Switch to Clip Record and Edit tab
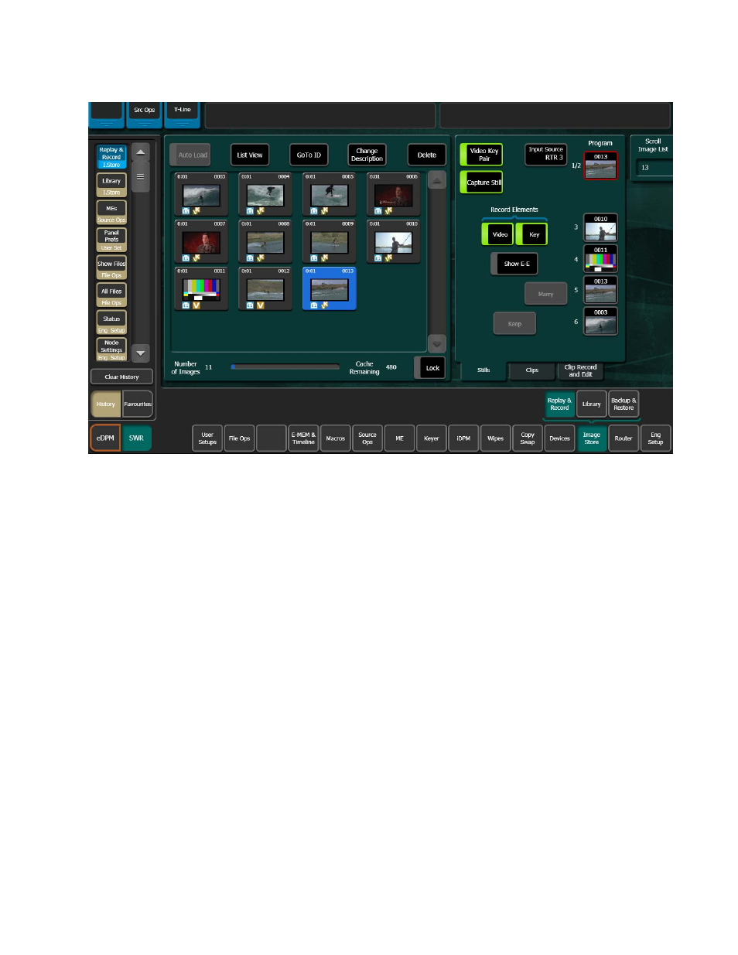 pos(580,370)
